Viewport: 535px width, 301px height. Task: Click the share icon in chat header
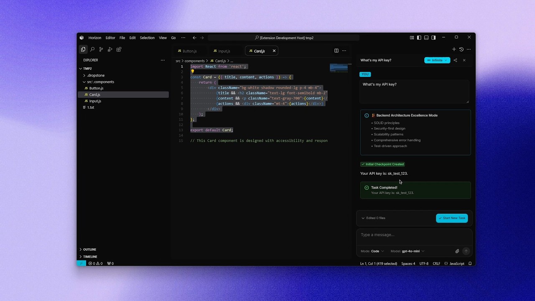click(455, 60)
